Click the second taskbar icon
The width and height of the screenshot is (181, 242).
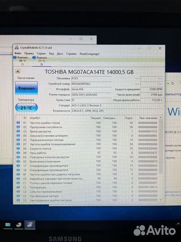coord(19,225)
